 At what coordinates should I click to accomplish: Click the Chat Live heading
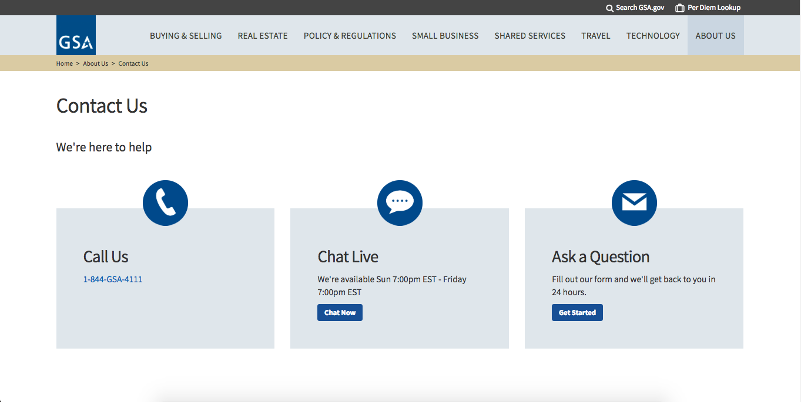click(x=348, y=257)
